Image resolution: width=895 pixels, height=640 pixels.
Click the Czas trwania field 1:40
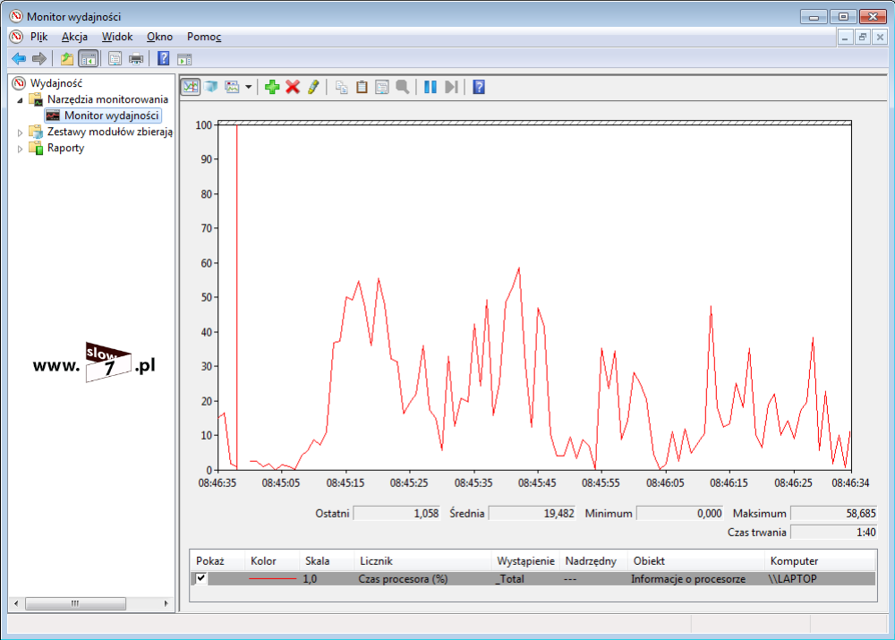coord(834,532)
